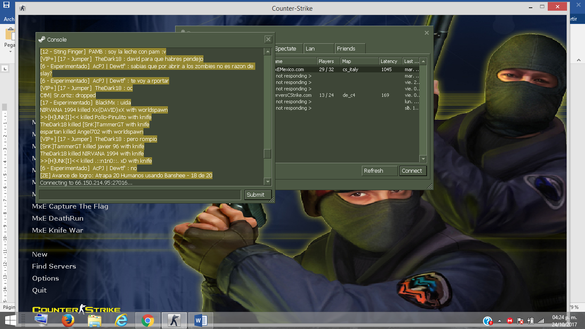Open File Explorer from the taskbar
Viewport: 585px width, 329px height.
[95, 320]
